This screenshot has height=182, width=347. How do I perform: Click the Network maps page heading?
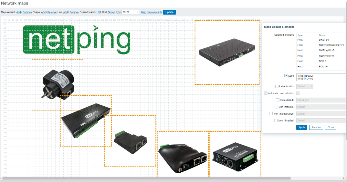(x=15, y=3)
